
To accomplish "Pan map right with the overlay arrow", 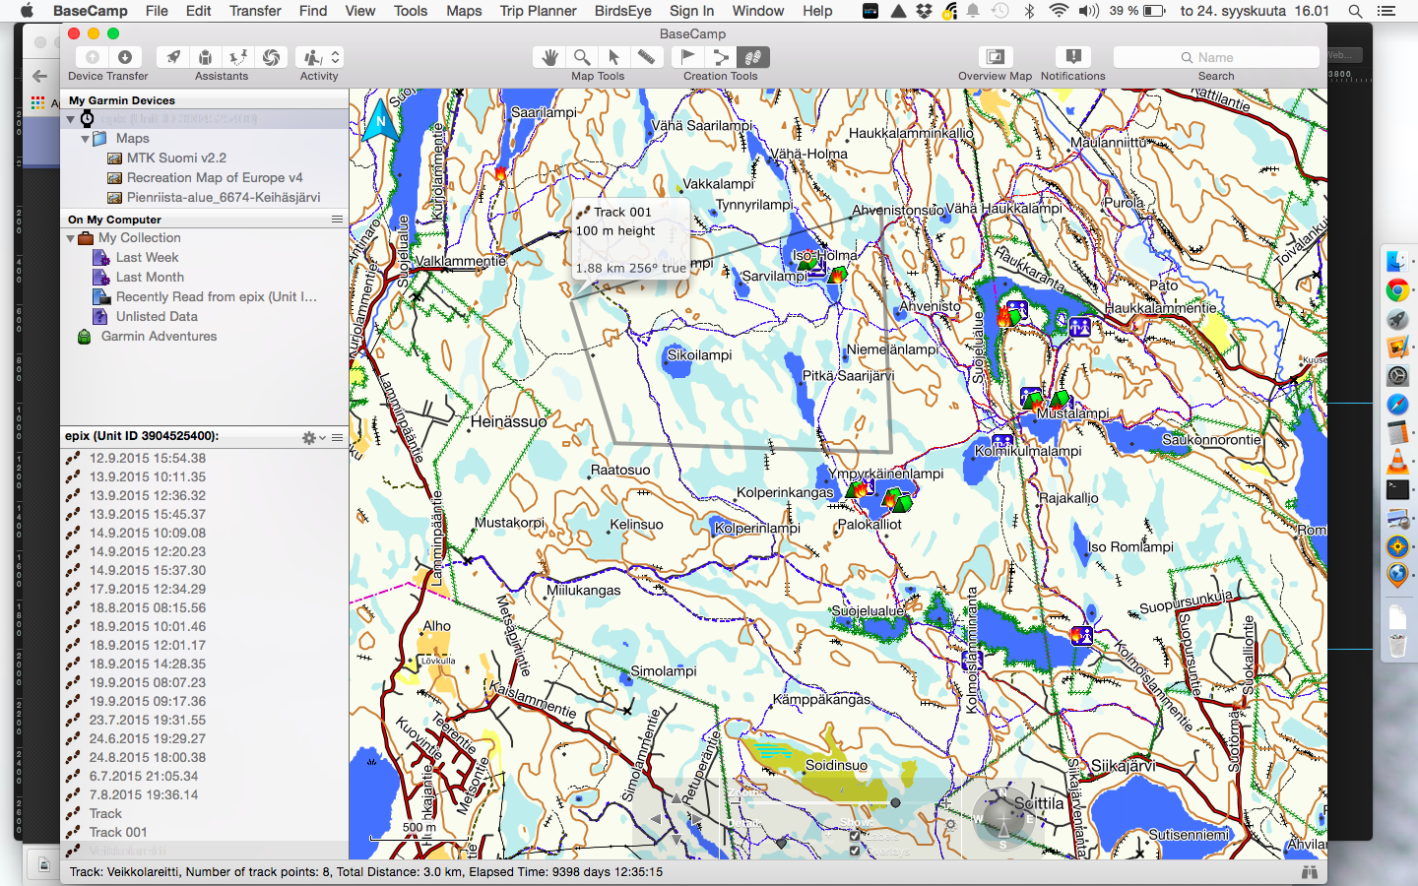I will 696,819.
